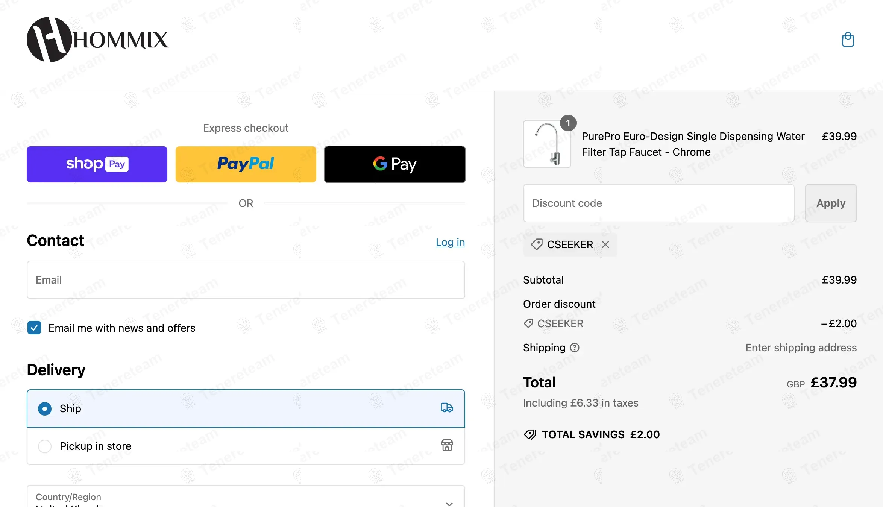
Task: Click the store icon beside Pickup in store
Action: click(447, 445)
